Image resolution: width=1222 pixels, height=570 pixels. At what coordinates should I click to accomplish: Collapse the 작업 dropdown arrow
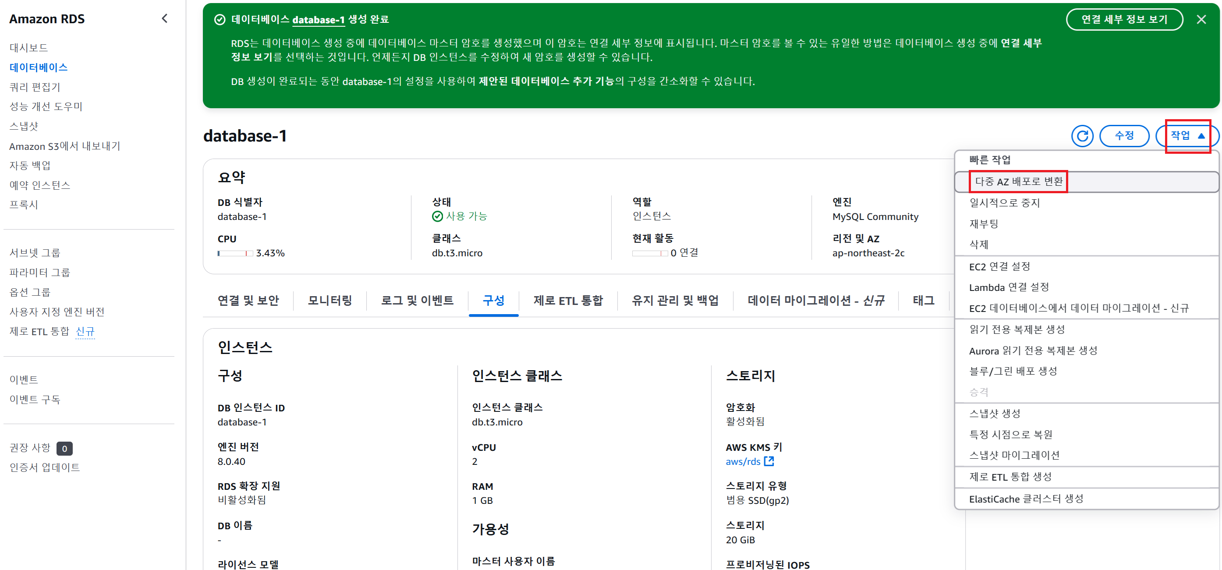1201,136
